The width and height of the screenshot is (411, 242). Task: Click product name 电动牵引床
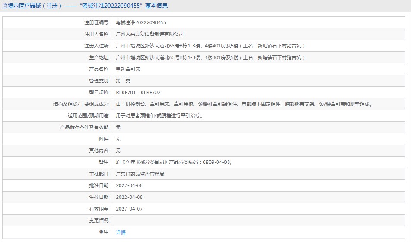pos(128,69)
